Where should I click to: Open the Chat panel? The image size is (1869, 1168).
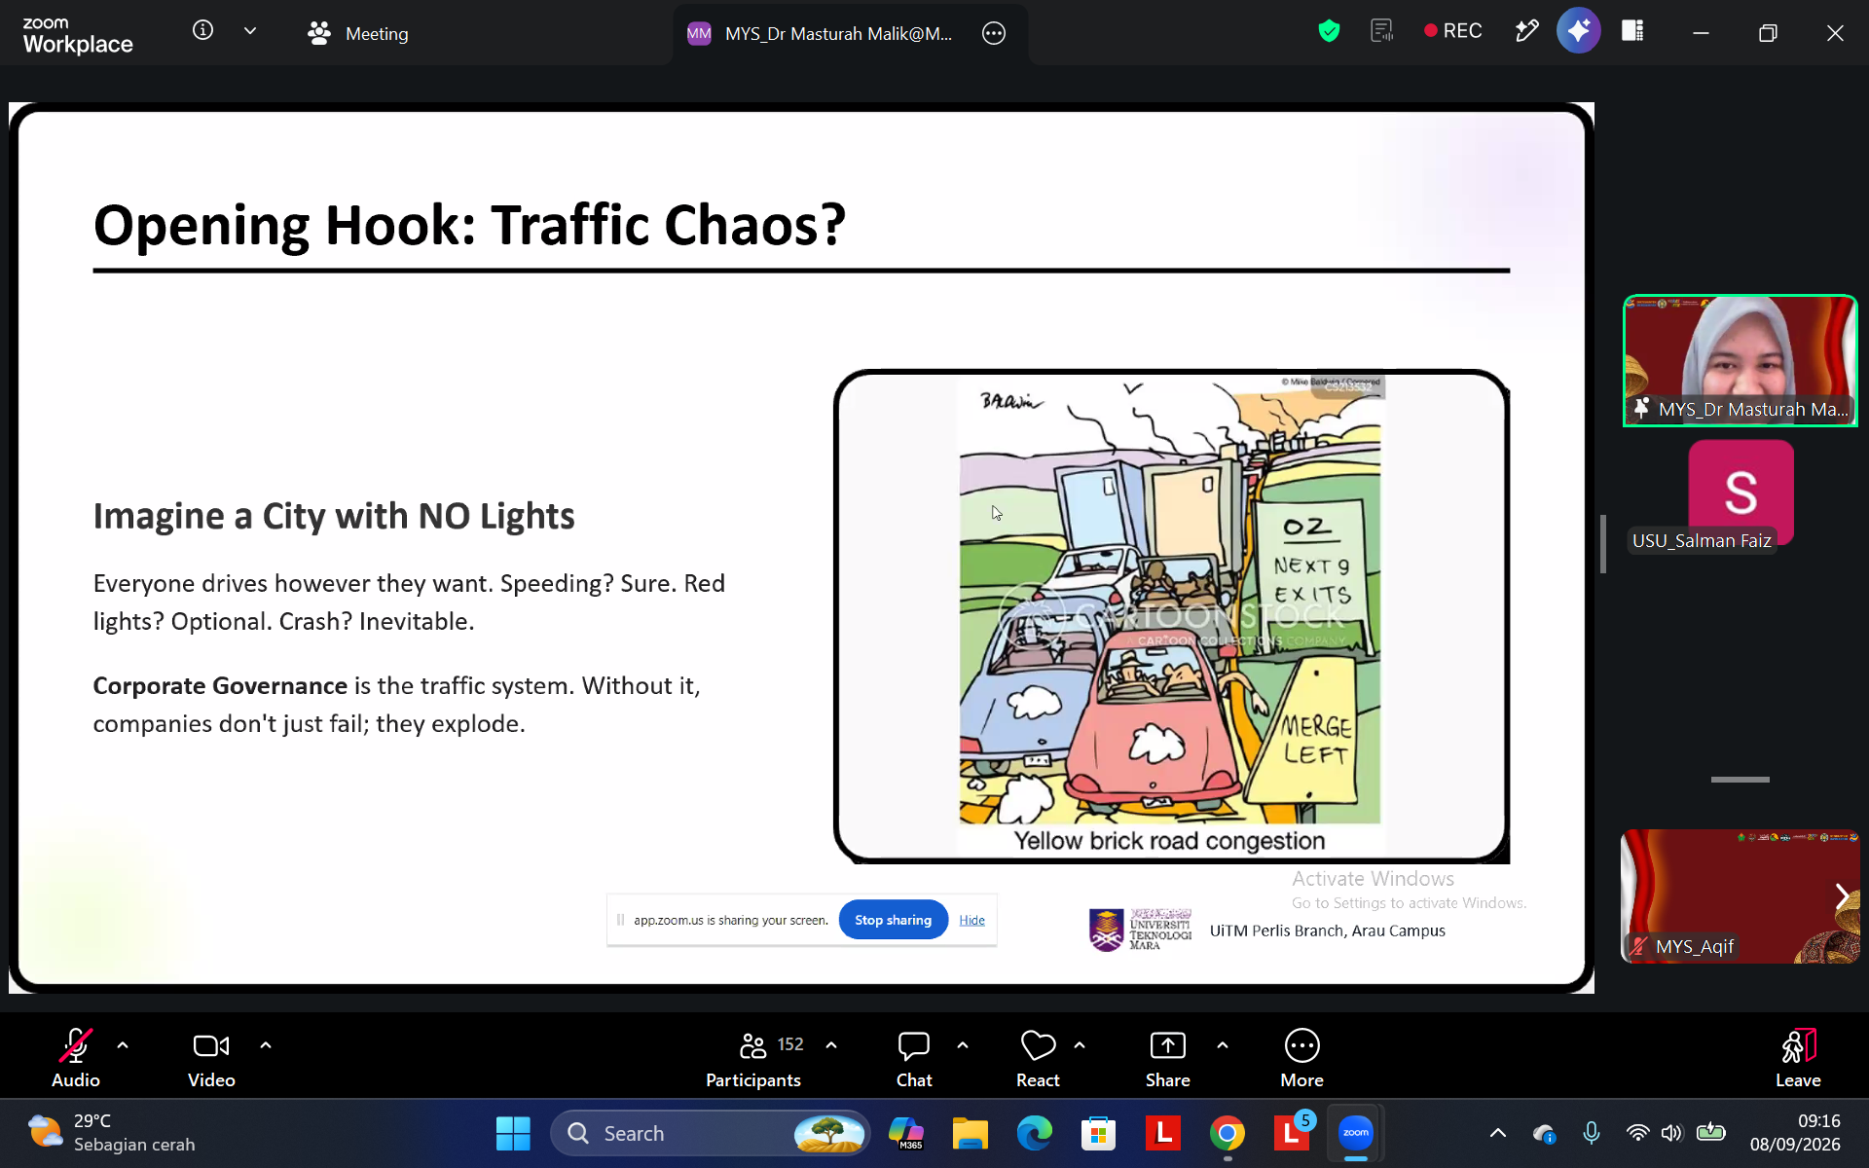click(x=914, y=1059)
